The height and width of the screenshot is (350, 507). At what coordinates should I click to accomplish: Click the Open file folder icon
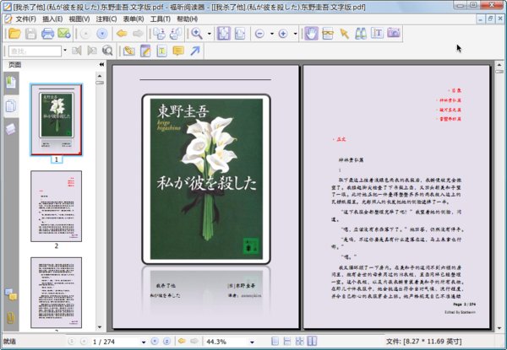[x=14, y=34]
